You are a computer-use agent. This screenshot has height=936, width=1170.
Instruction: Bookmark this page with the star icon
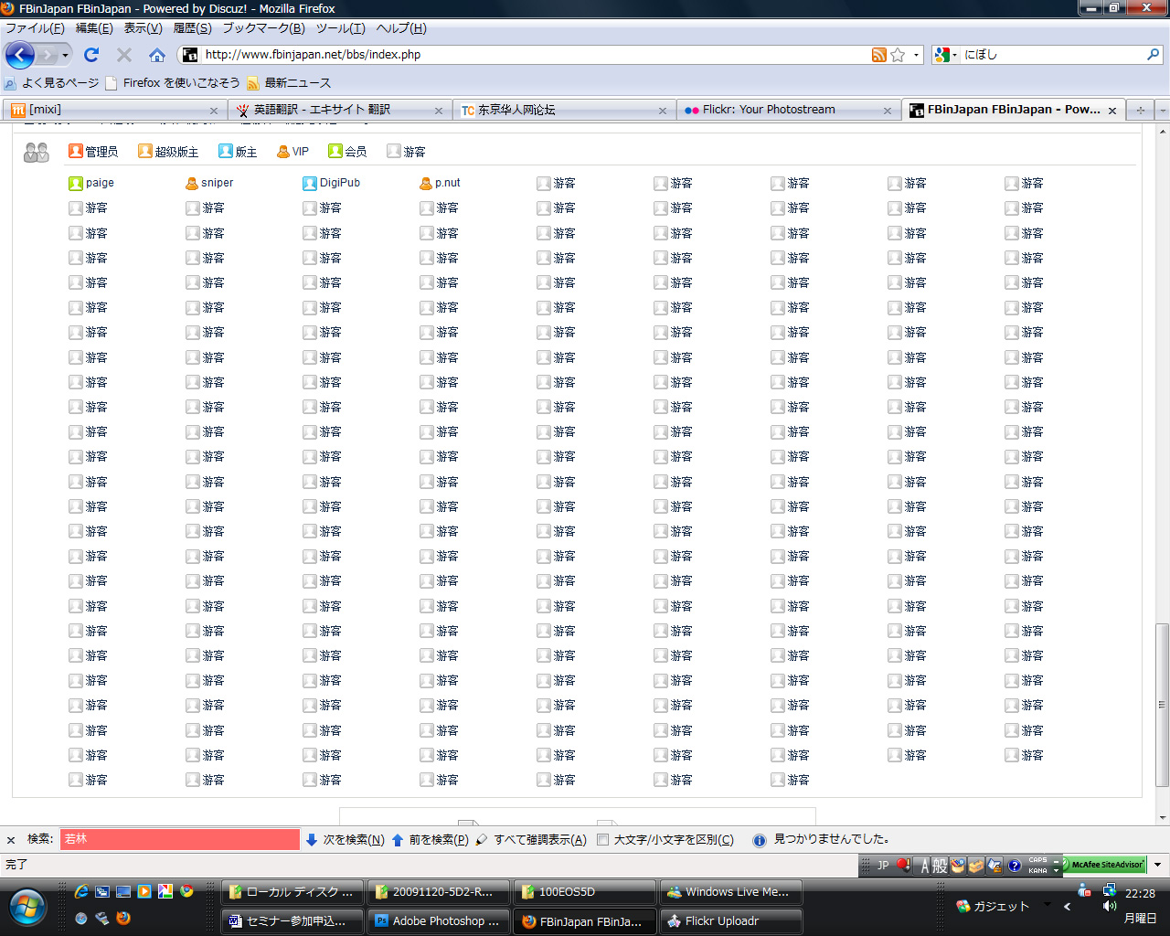[898, 55]
